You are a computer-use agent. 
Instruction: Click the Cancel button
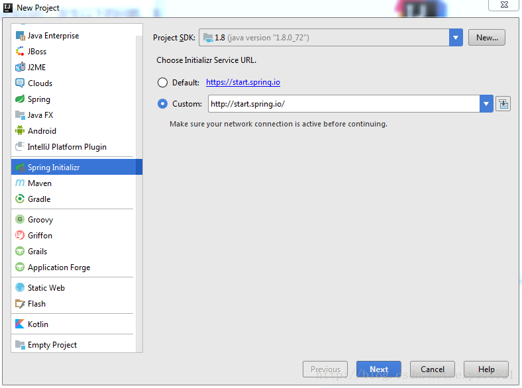point(433,369)
